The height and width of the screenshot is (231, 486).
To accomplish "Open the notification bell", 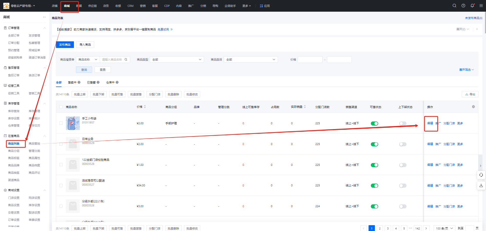I will (x=472, y=6).
